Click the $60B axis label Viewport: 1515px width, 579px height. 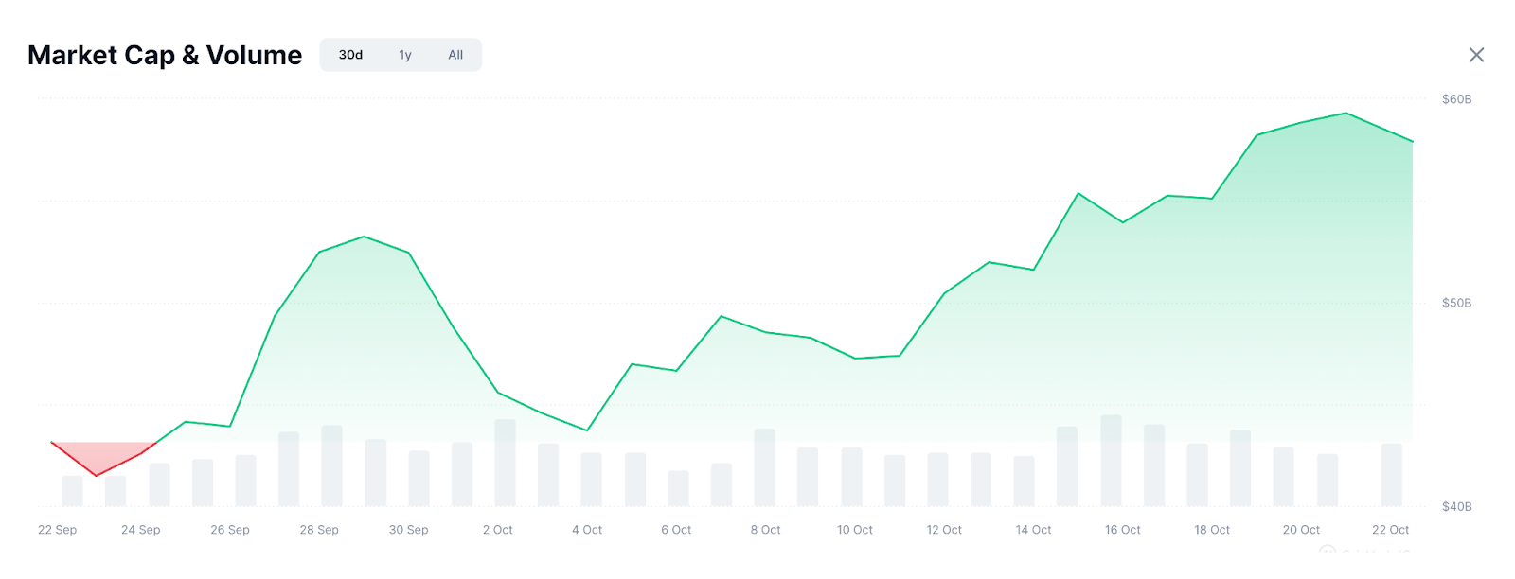[1456, 99]
